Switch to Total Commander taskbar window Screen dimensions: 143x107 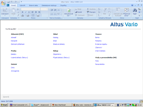[x=20, y=105]
